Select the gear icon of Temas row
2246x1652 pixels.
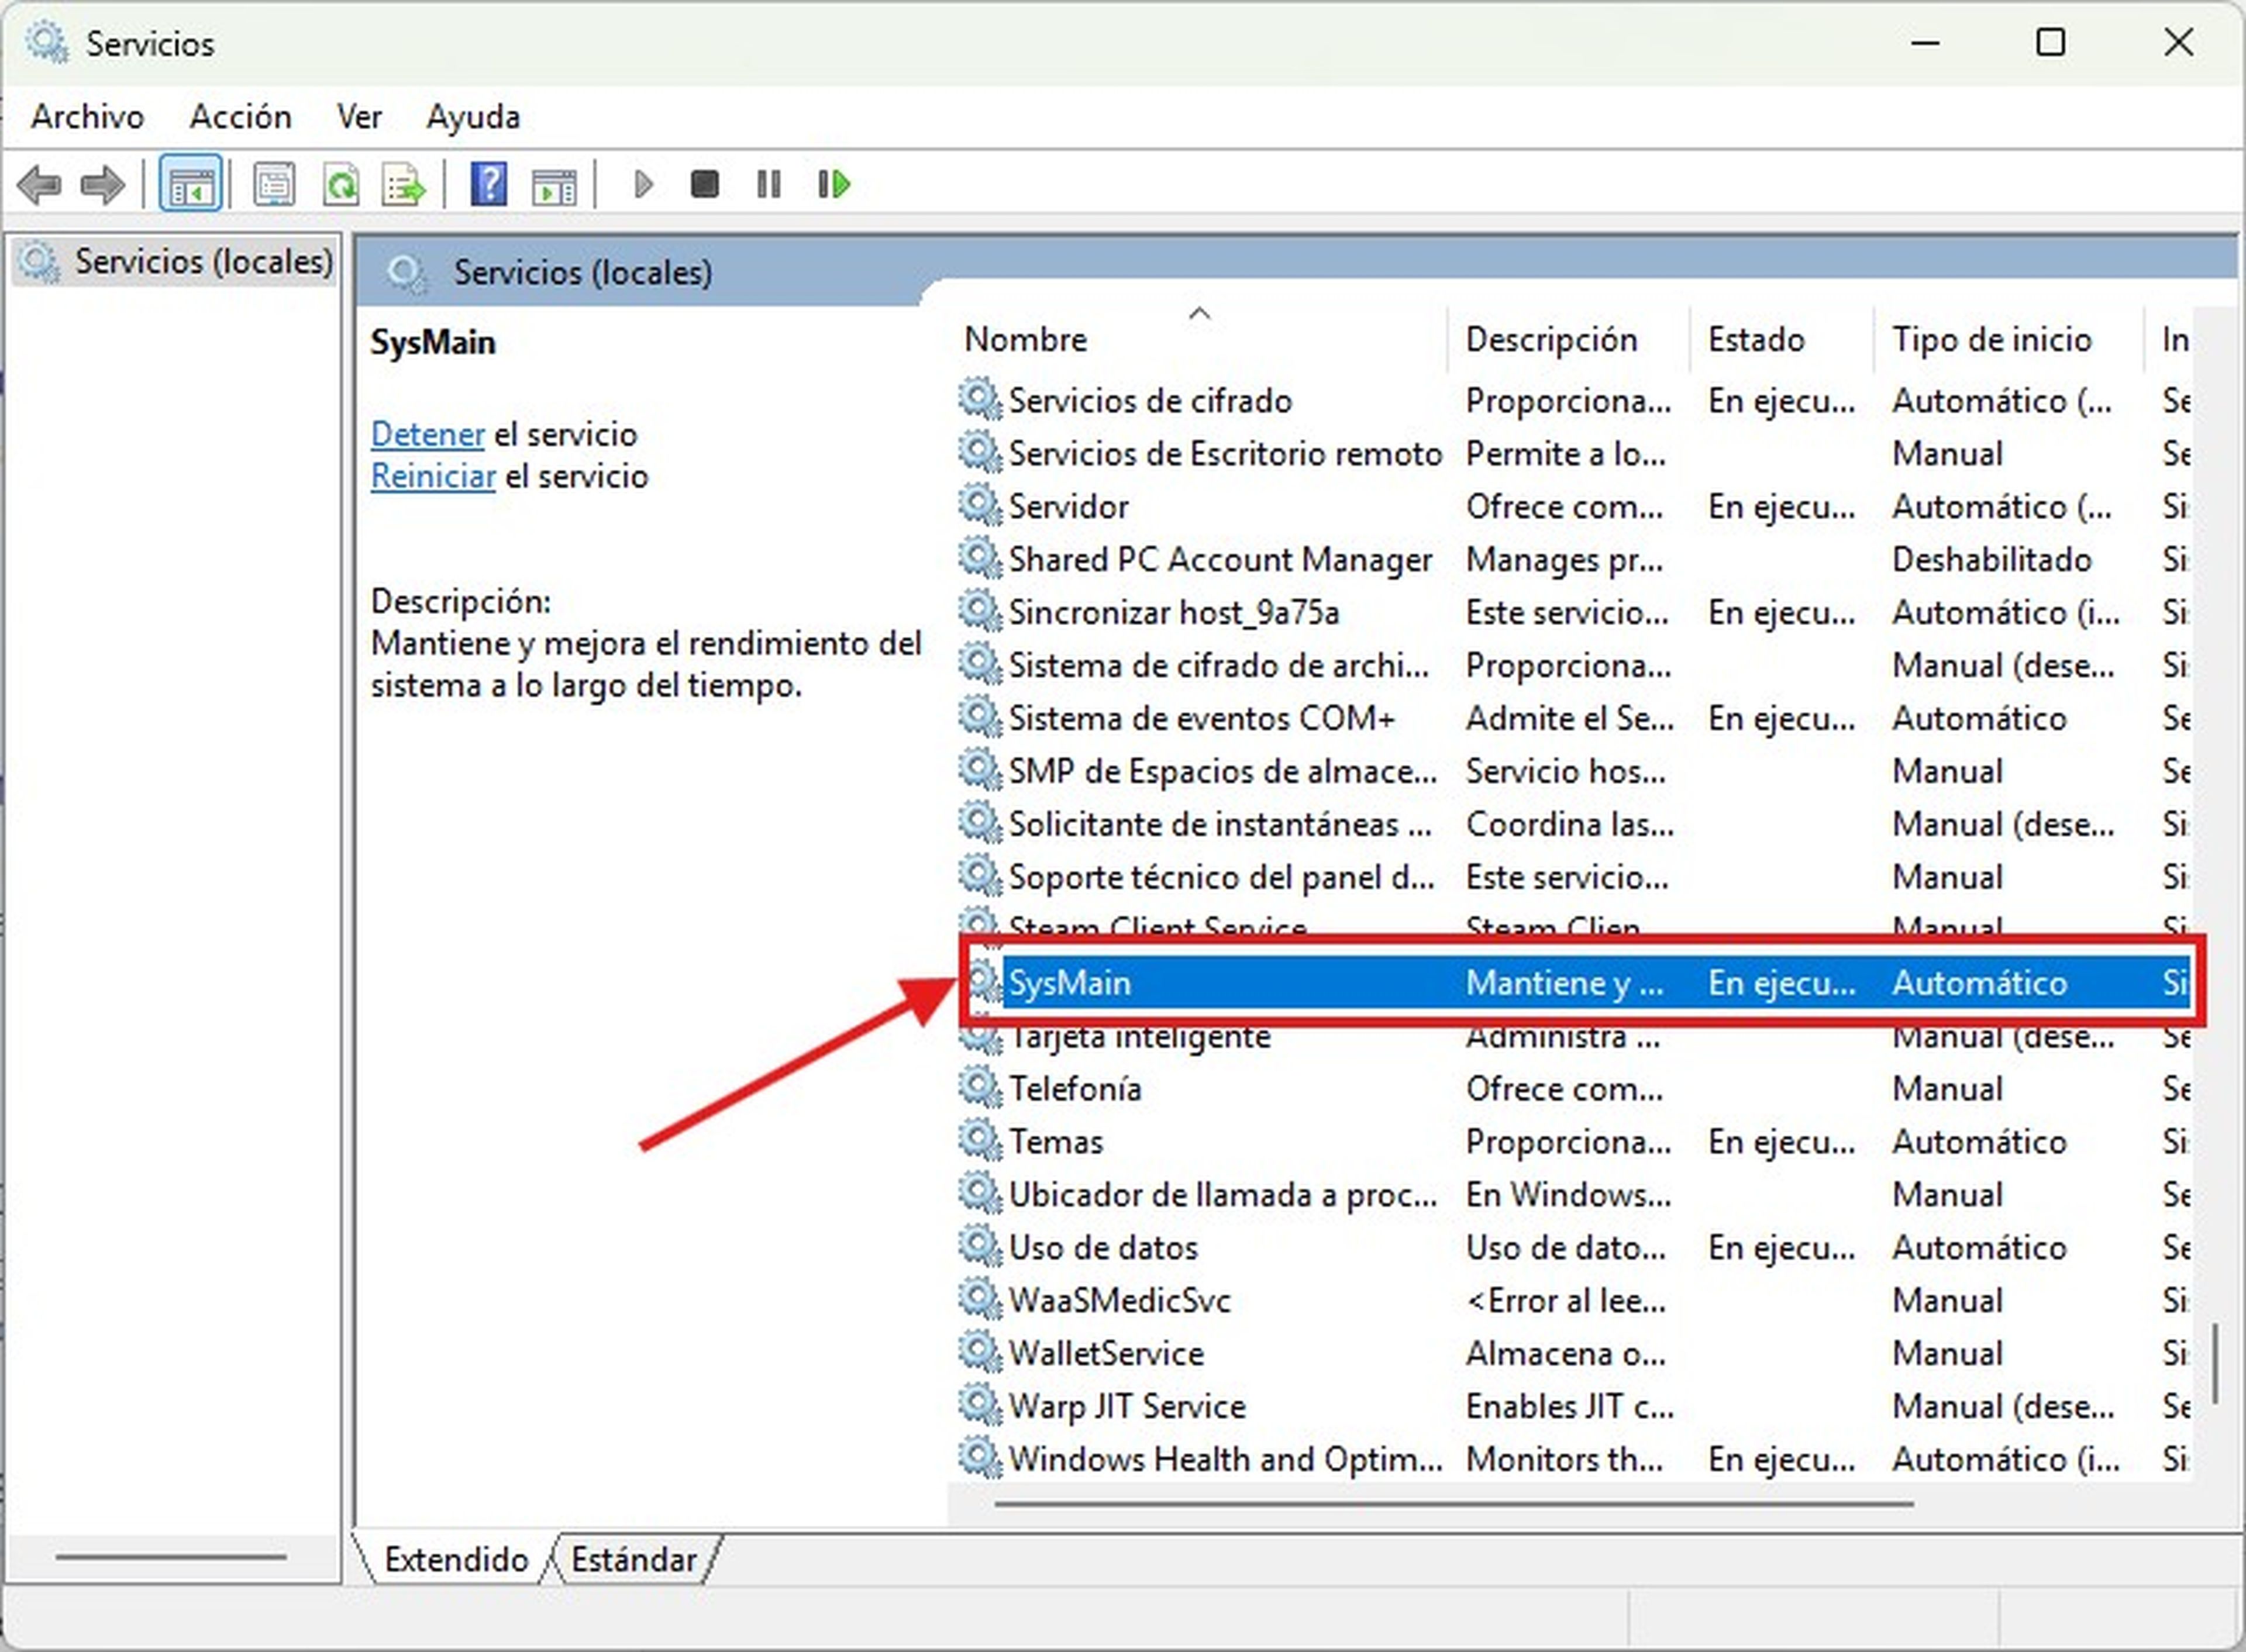[979, 1141]
